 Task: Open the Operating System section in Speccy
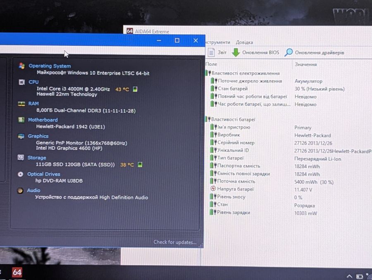(50, 66)
